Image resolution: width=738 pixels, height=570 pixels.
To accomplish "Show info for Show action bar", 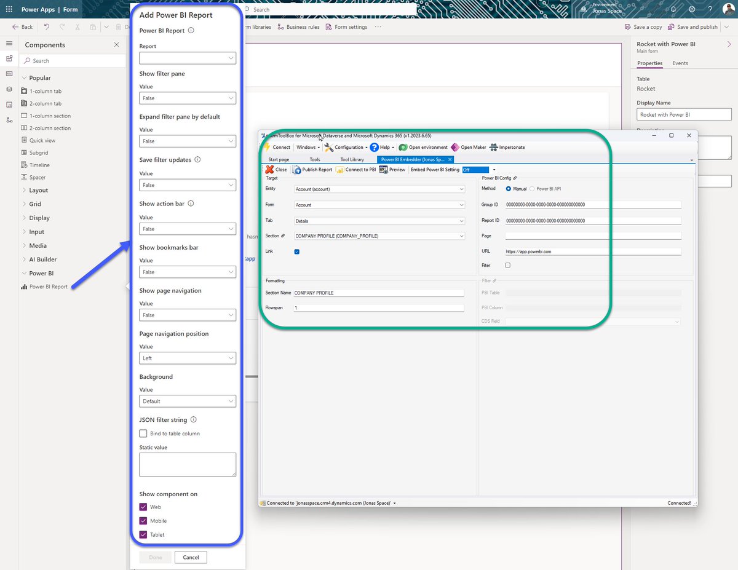I will pos(191,204).
